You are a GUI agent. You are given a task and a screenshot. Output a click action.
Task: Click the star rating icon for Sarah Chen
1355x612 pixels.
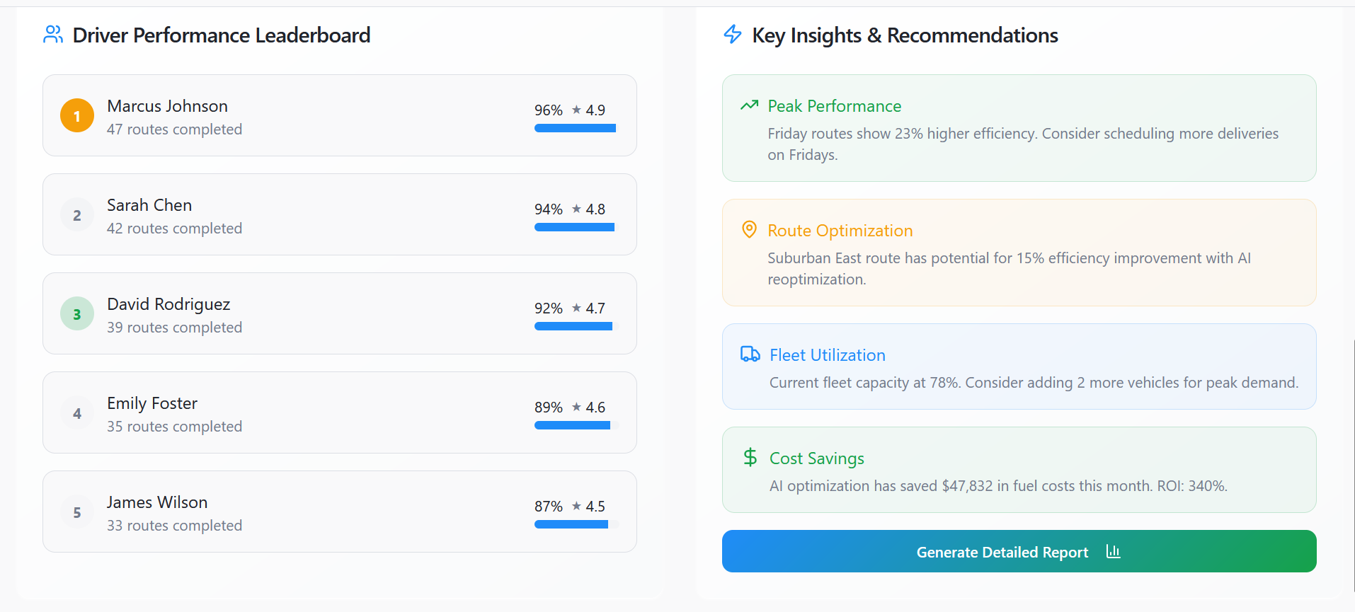click(576, 209)
